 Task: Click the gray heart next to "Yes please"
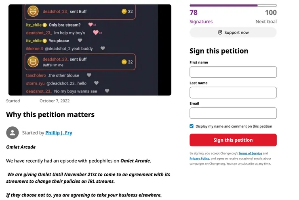click(80, 41)
